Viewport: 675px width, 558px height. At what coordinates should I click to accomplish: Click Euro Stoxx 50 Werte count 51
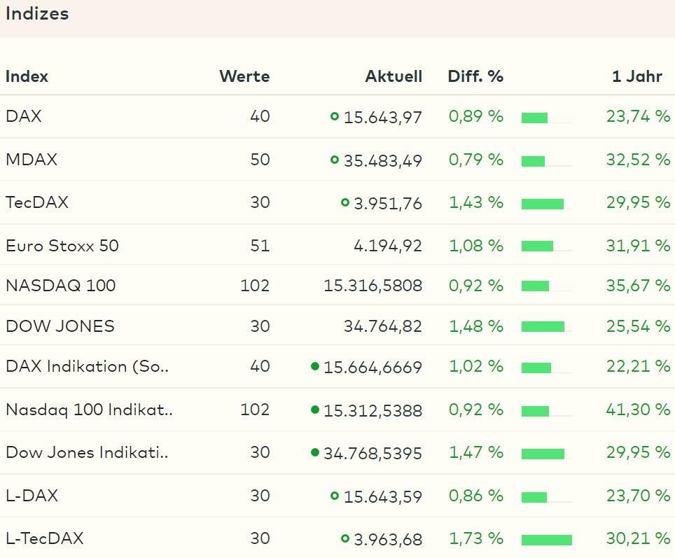[x=260, y=246]
